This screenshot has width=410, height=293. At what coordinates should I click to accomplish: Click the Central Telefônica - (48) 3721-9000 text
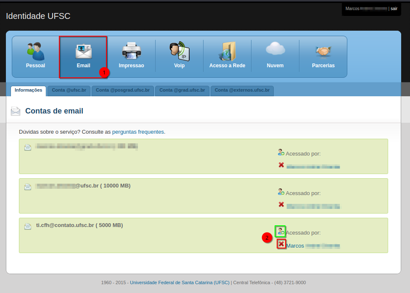tap(269, 282)
